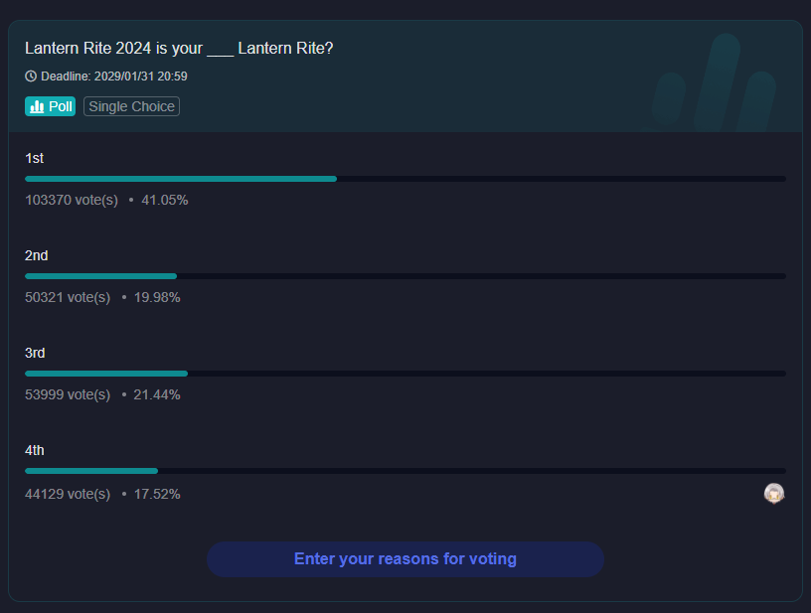Image resolution: width=811 pixels, height=613 pixels.
Task: Click the deadline date 2029/01/31 20:59
Action: point(140,77)
